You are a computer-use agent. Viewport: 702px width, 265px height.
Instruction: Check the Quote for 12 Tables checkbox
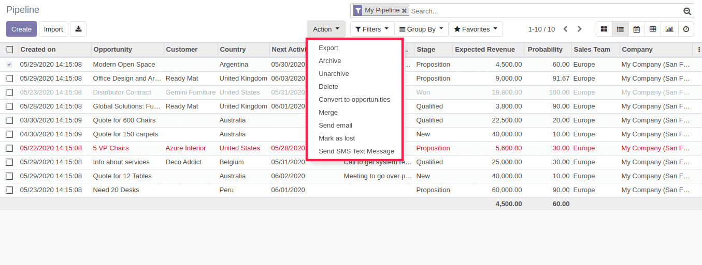click(x=9, y=176)
